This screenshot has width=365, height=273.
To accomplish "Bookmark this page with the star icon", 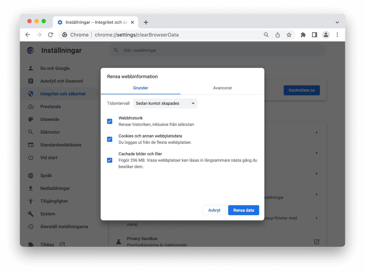I will (289, 35).
